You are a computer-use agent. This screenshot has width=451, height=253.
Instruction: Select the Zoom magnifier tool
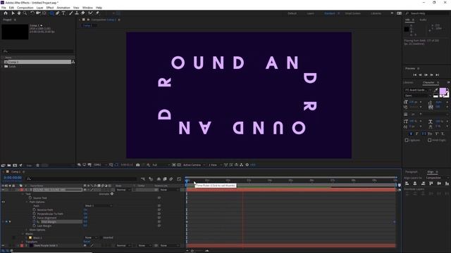click(x=25, y=13)
